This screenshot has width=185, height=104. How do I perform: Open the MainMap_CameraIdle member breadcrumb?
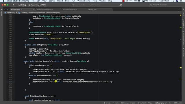pos(39,13)
